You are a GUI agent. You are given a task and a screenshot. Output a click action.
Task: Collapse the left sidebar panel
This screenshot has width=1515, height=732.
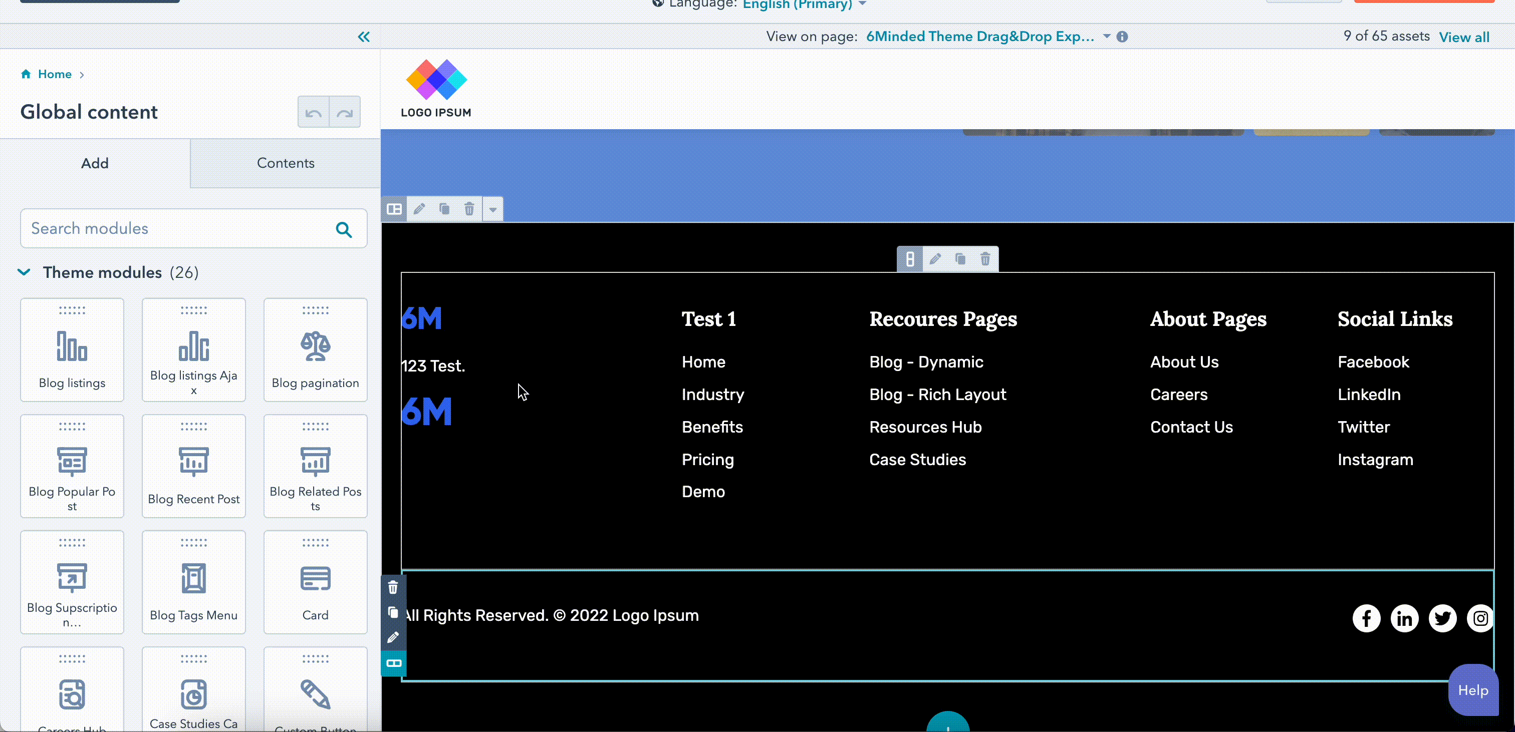[364, 37]
